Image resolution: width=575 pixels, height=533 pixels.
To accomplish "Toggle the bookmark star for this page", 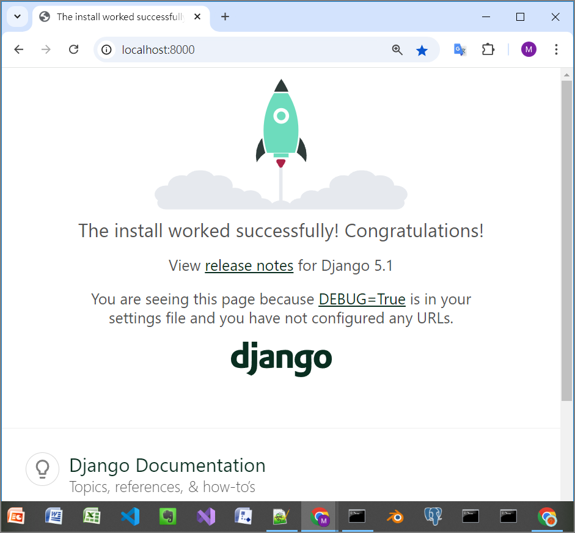I will (x=422, y=50).
